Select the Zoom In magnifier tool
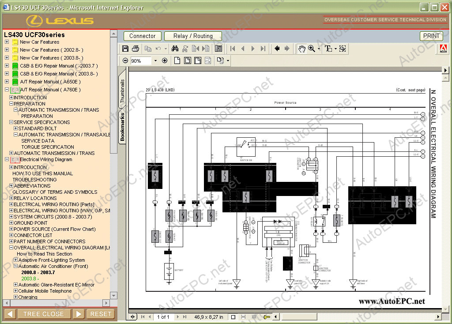Viewport: 452px width, 324px height. [311, 49]
